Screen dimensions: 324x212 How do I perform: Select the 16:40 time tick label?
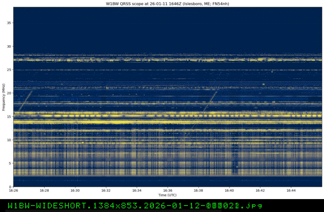pyautogui.click(x=229, y=191)
